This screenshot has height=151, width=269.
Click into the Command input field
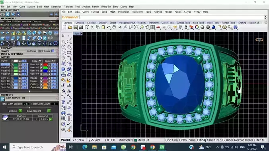point(172,17)
